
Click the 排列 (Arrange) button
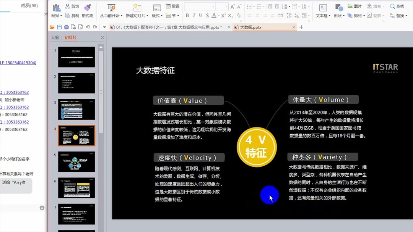coord(356,15)
